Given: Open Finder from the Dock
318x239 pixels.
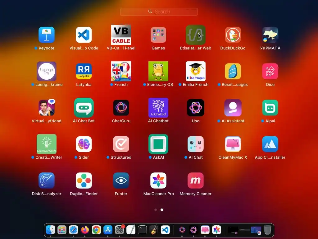Looking at the screenshot, I should (x=50, y=230).
